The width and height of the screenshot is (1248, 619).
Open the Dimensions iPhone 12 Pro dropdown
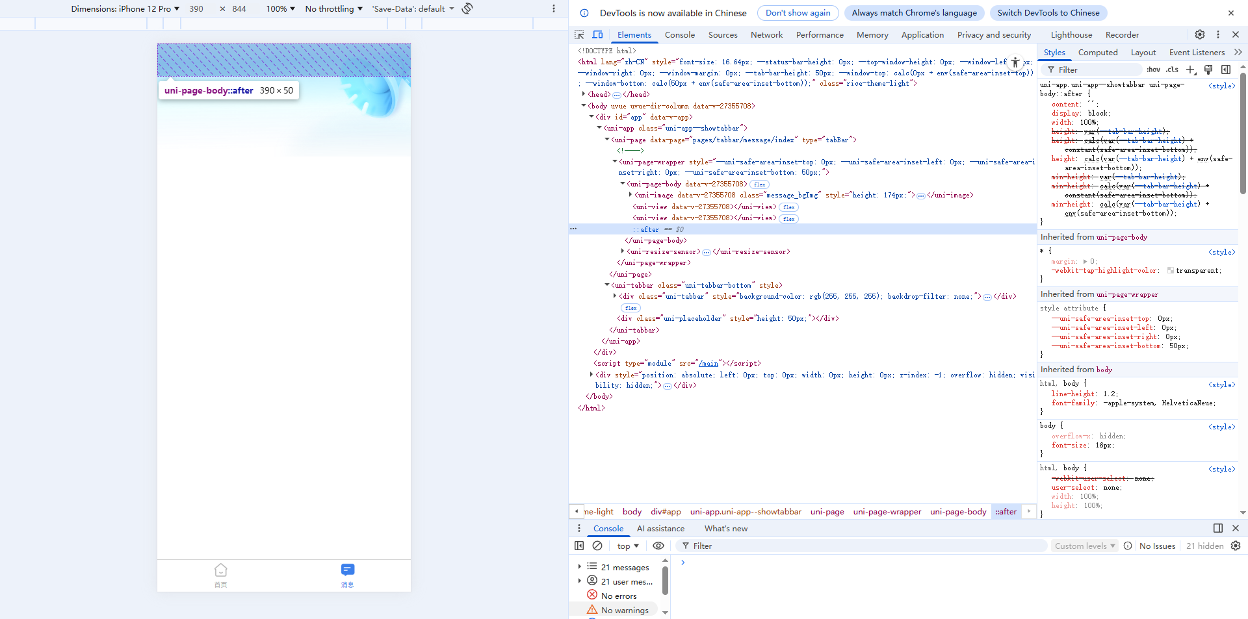(125, 9)
